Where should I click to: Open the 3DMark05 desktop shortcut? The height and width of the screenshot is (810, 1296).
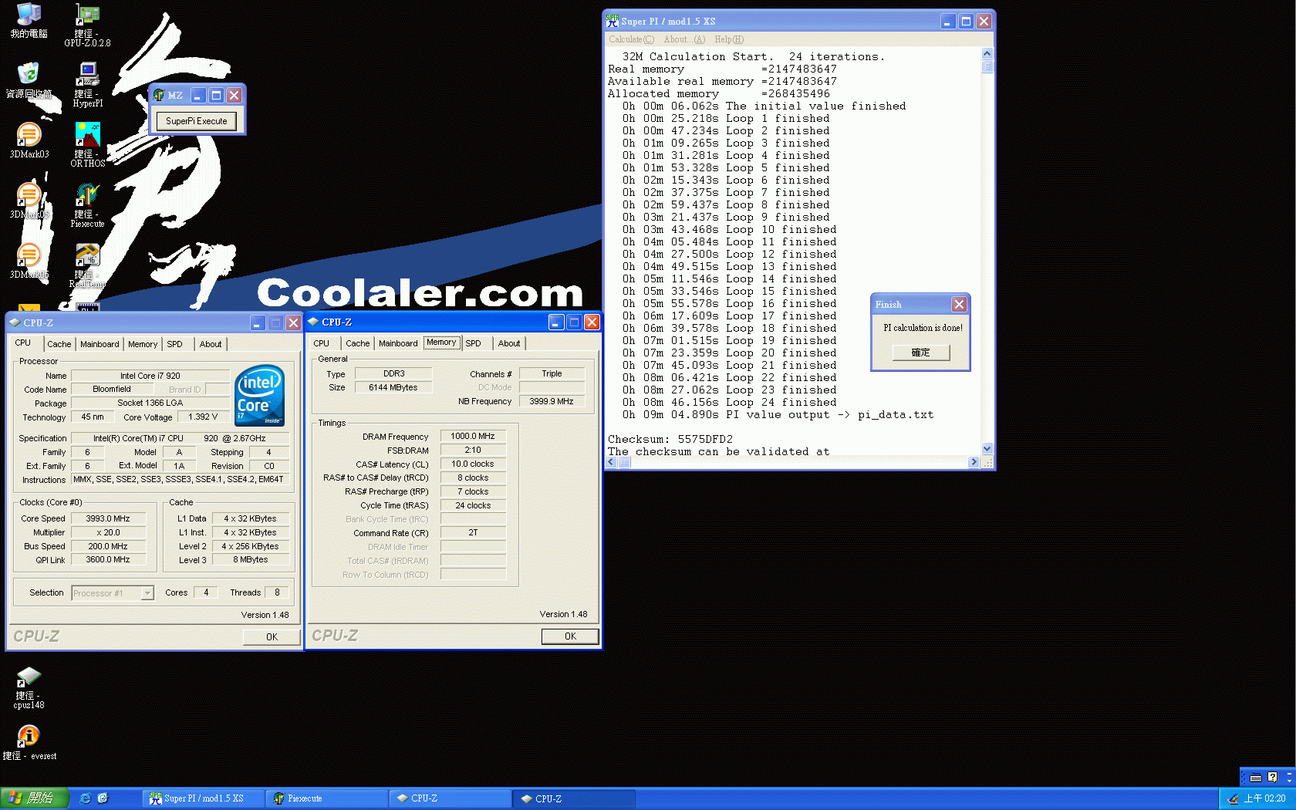pyautogui.click(x=29, y=201)
